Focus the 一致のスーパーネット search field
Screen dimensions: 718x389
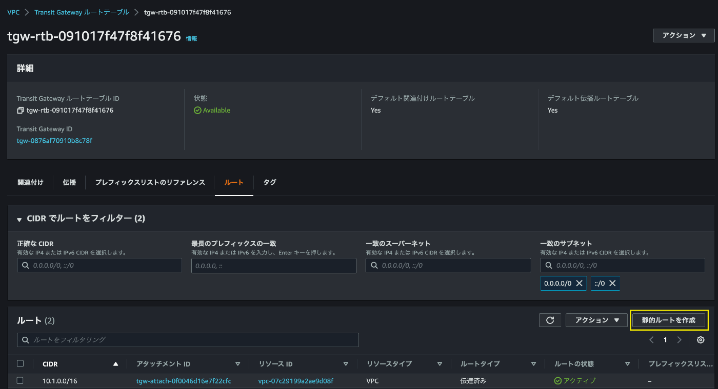coord(448,265)
